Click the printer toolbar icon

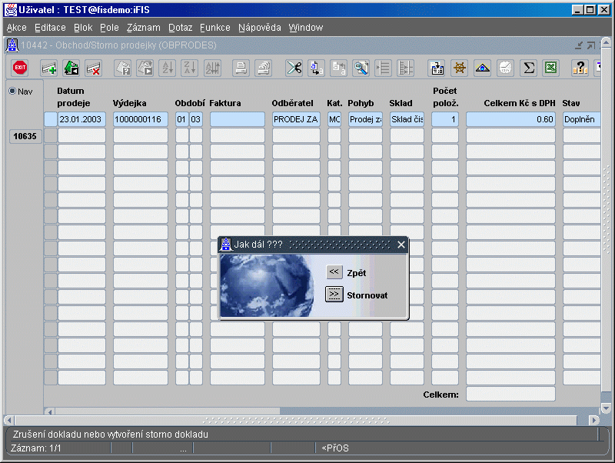tap(241, 68)
